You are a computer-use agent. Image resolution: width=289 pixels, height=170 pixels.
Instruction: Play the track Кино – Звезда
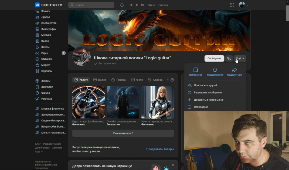pos(137,5)
